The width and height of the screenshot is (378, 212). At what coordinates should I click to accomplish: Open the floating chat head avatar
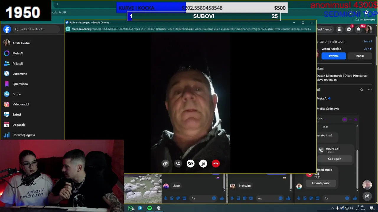click(367, 185)
